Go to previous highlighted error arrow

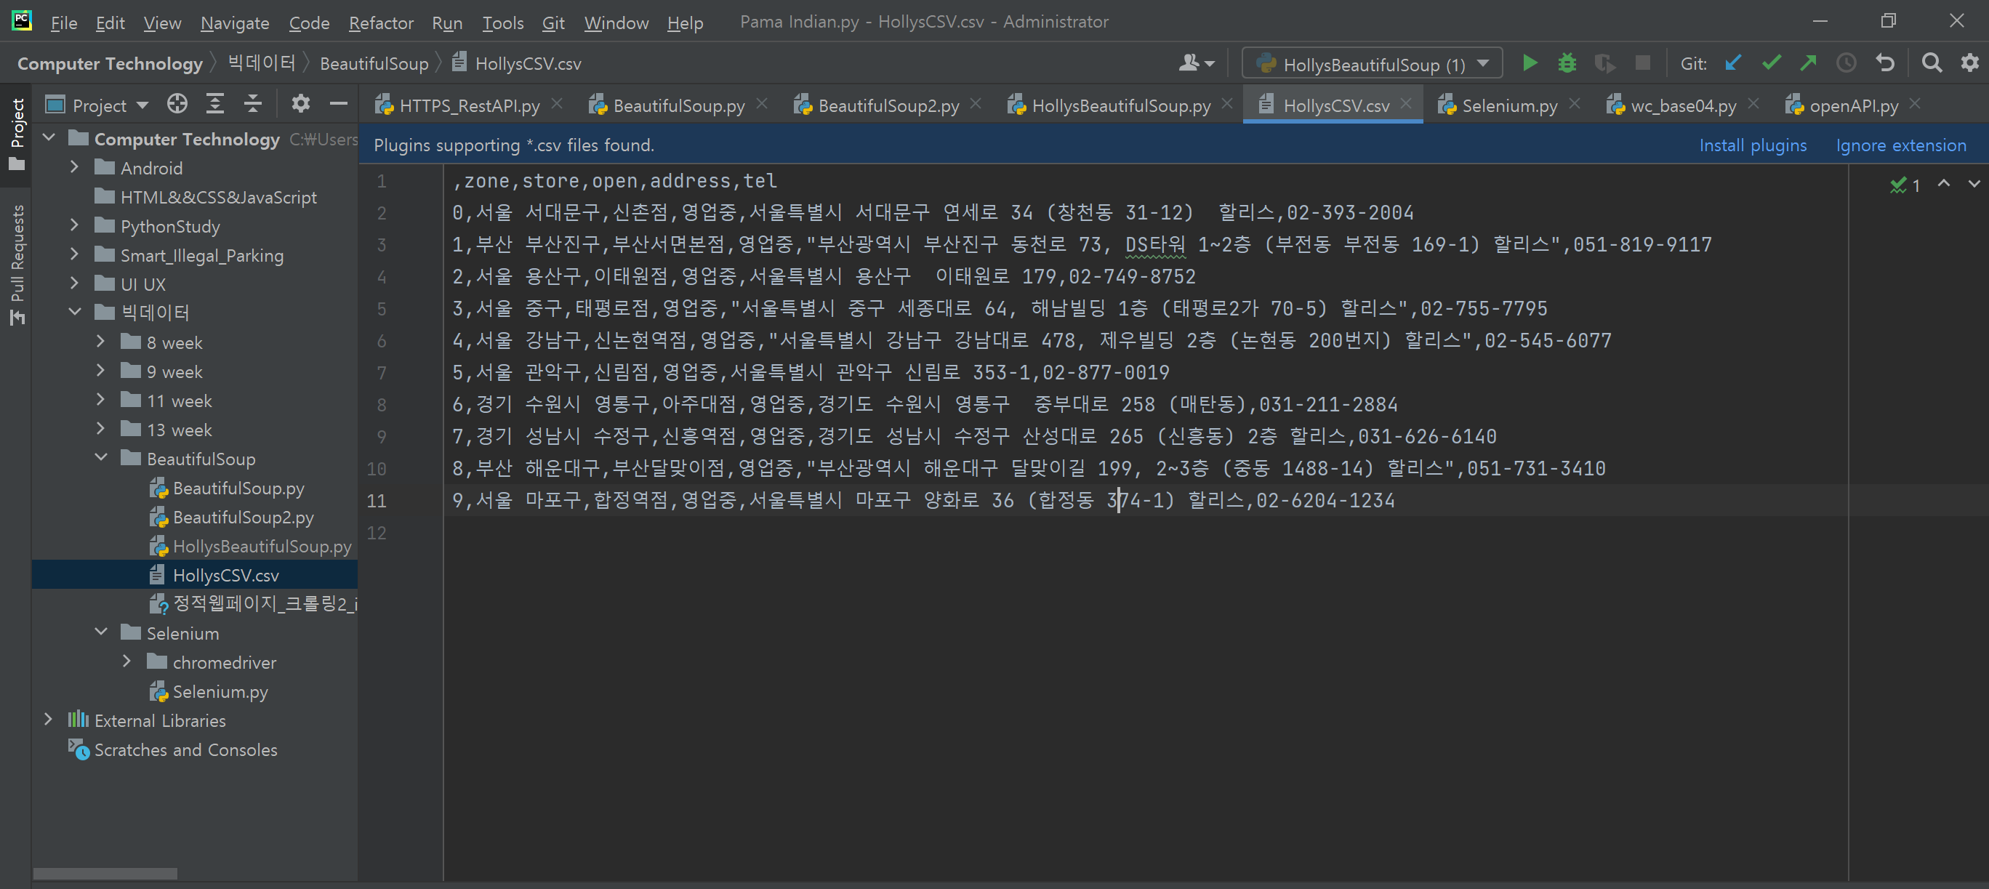[1943, 184]
